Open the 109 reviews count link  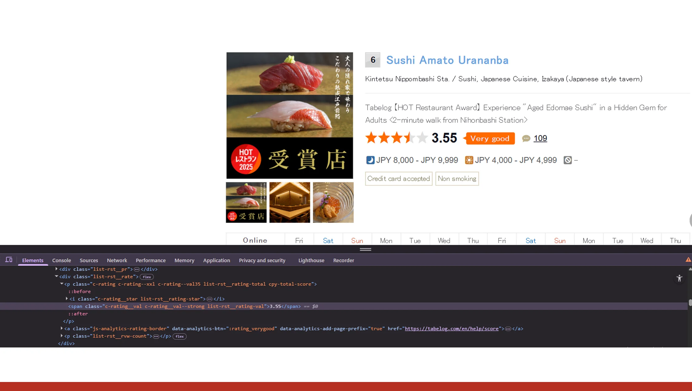point(540,138)
